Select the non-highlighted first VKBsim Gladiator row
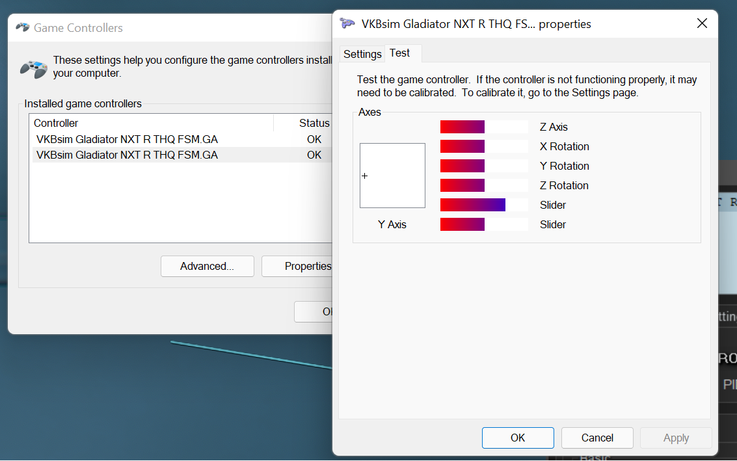The image size is (737, 461). click(x=182, y=140)
